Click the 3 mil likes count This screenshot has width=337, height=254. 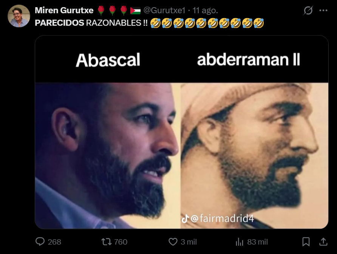[189, 242]
